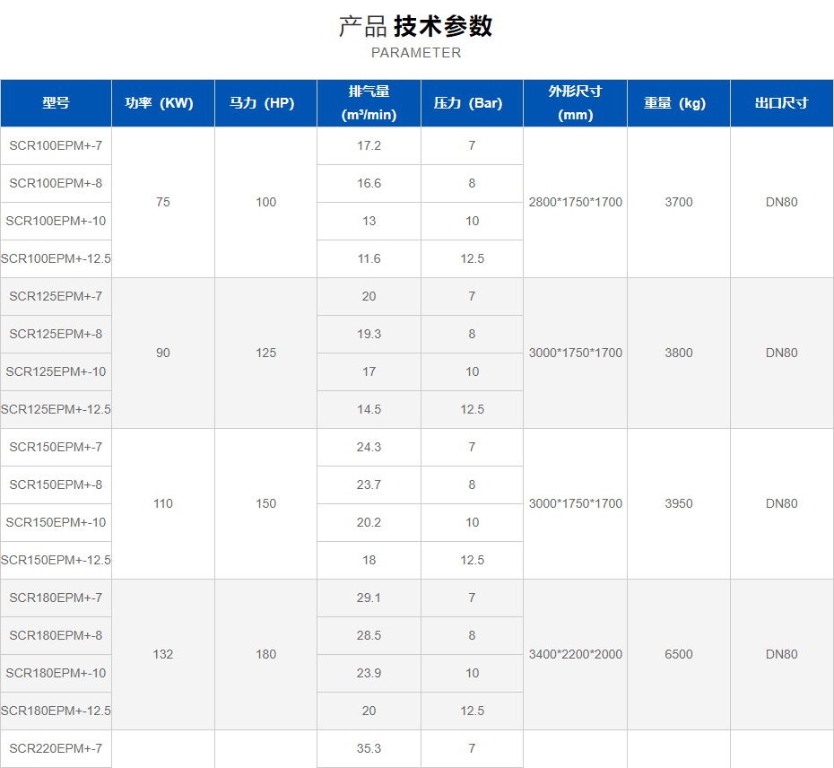Click the 外形尺寸 (mm) column header
Viewport: 834px width, 768px height.
click(x=575, y=103)
